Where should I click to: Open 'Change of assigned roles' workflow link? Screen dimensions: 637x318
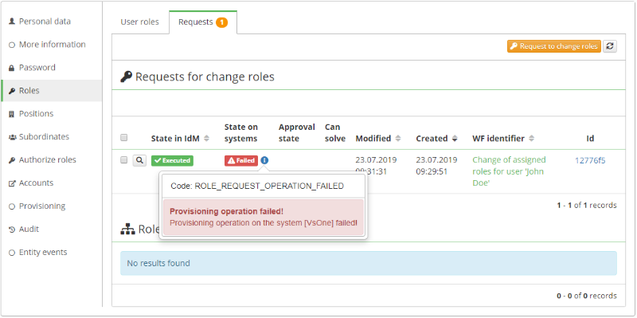coord(509,171)
